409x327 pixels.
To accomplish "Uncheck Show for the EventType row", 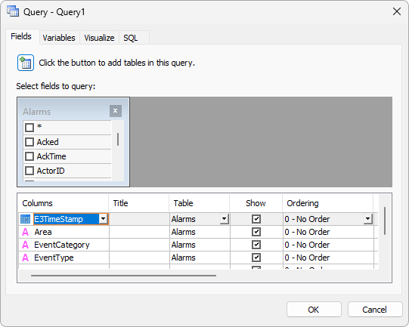I will (x=256, y=258).
